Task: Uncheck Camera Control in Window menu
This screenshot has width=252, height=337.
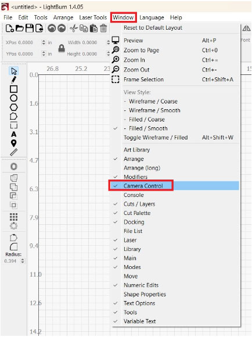Action: (174, 186)
